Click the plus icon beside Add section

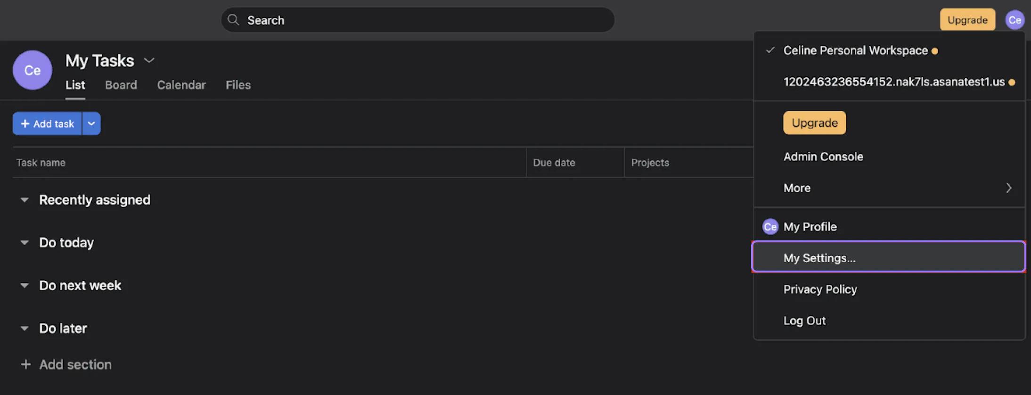pyautogui.click(x=26, y=364)
